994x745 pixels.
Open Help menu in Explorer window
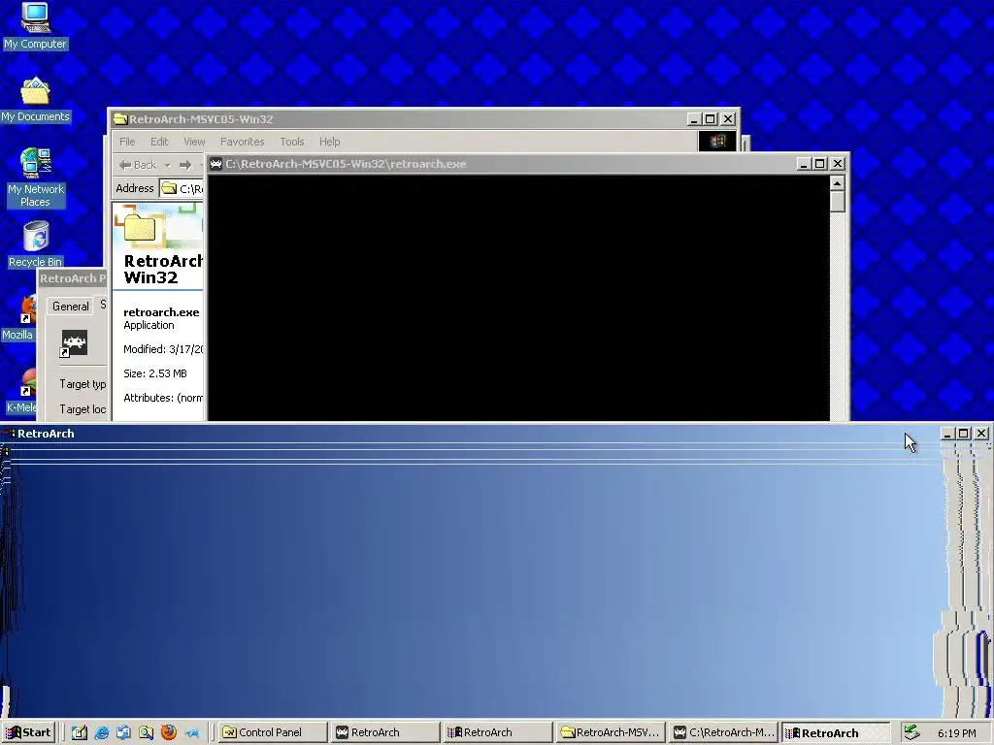click(x=330, y=142)
